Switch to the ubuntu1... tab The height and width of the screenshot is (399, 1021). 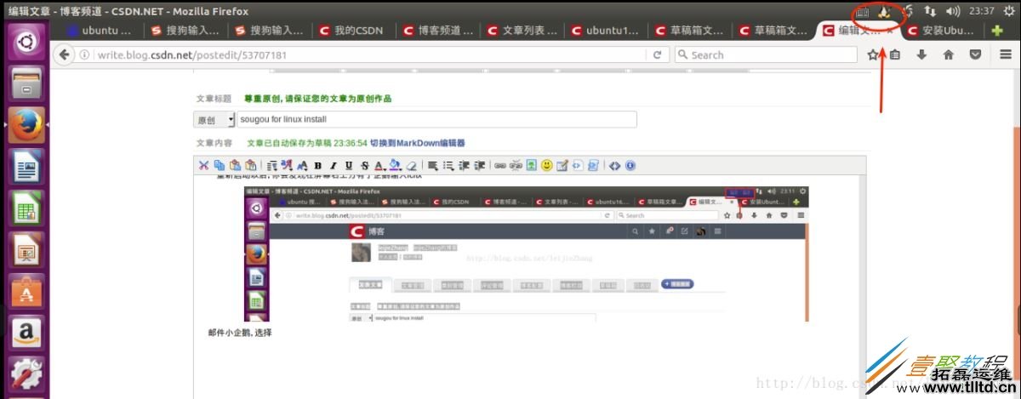coord(605,31)
